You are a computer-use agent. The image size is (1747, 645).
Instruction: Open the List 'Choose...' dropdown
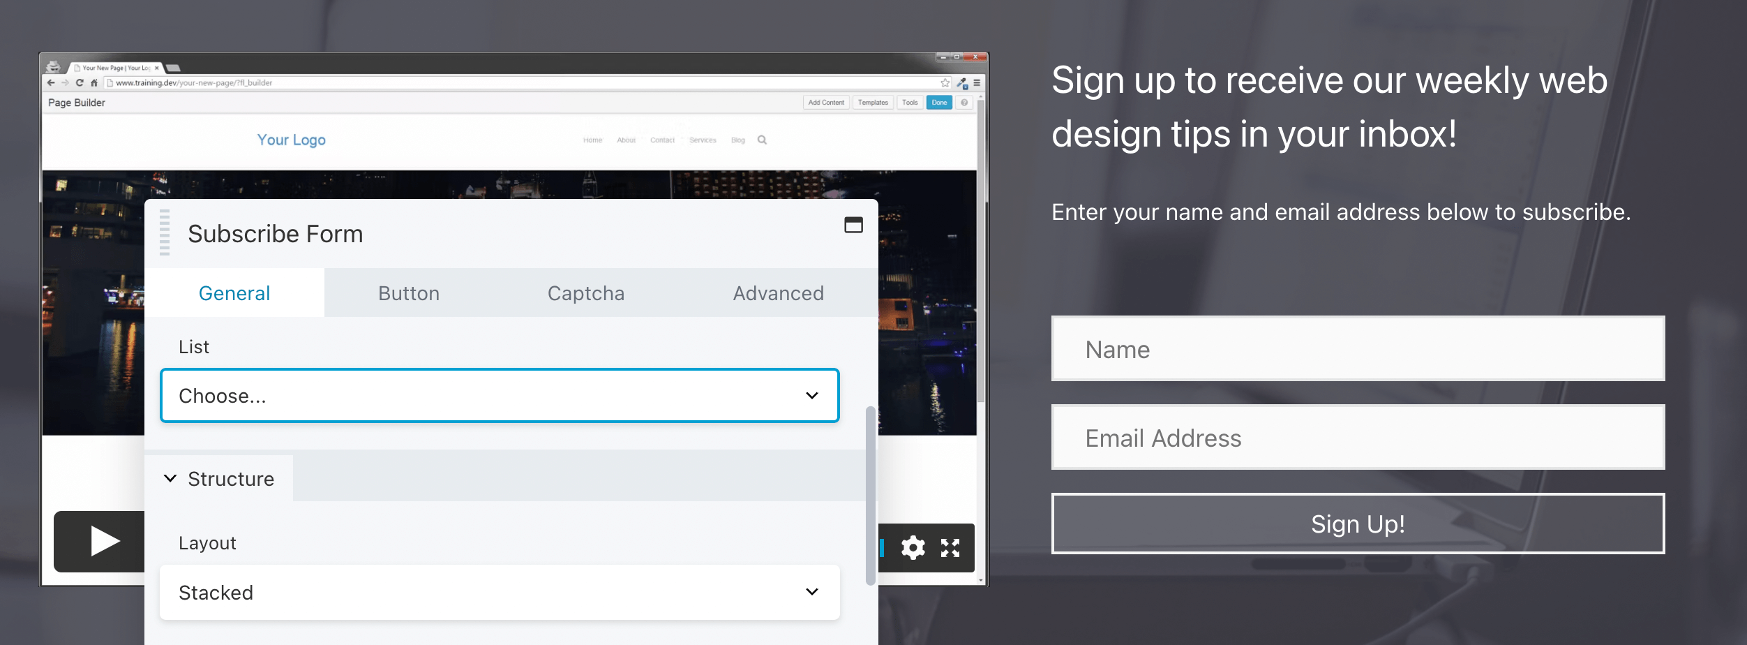coord(500,396)
